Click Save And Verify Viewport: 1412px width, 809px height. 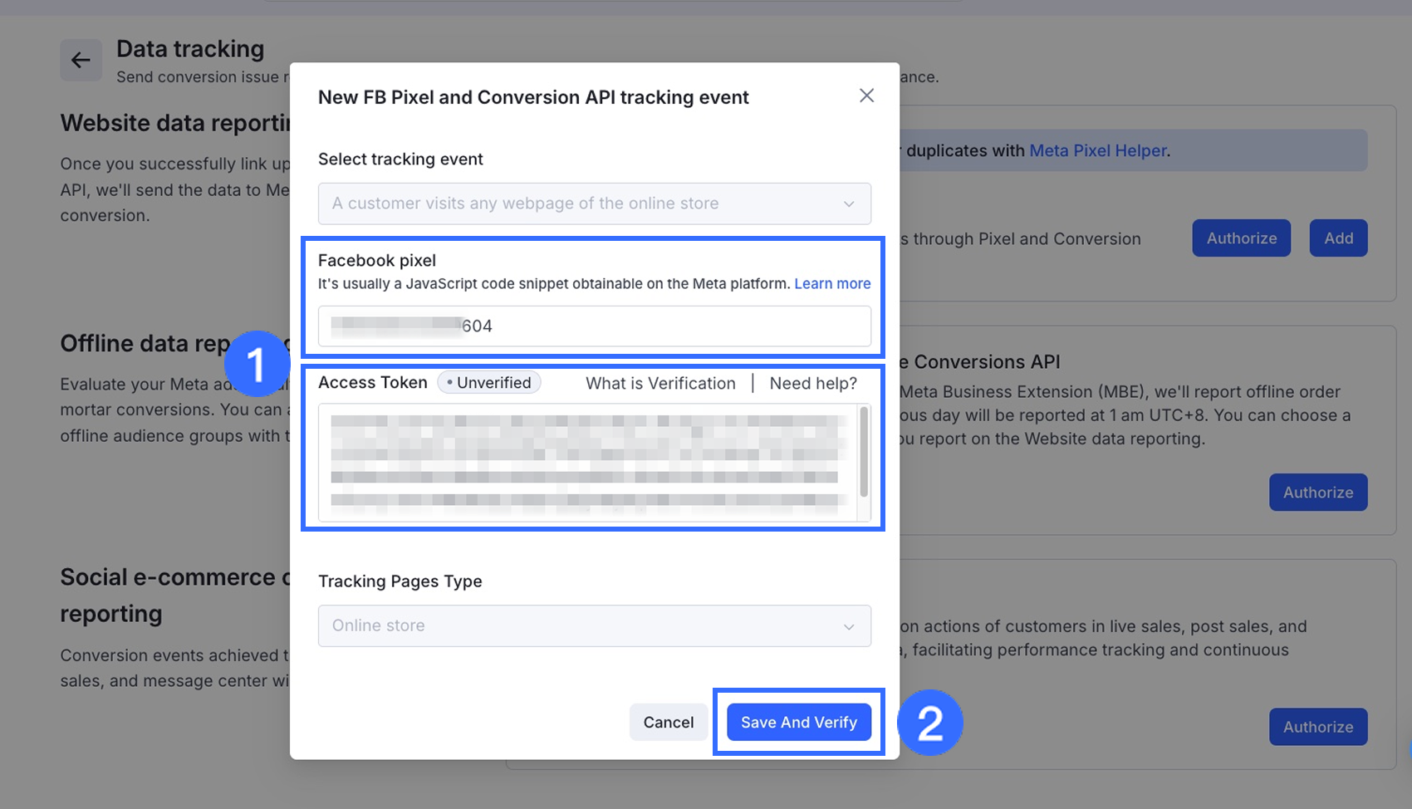click(798, 722)
